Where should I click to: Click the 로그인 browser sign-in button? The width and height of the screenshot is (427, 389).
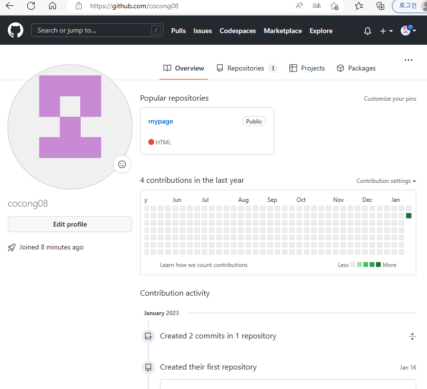pos(408,6)
